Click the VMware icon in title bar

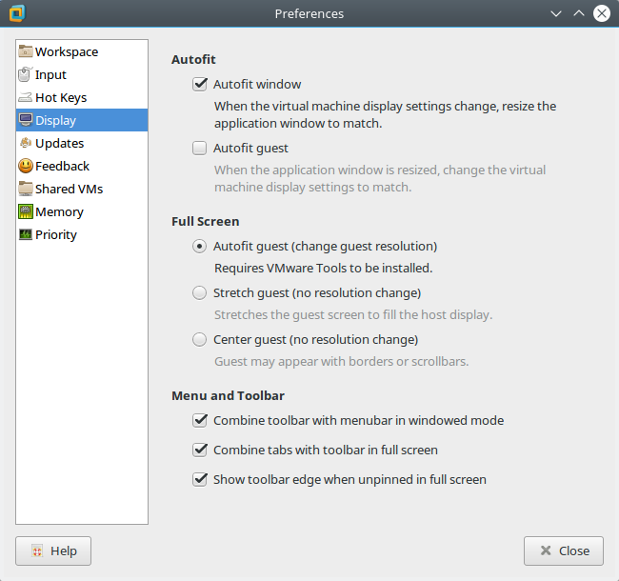(16, 13)
